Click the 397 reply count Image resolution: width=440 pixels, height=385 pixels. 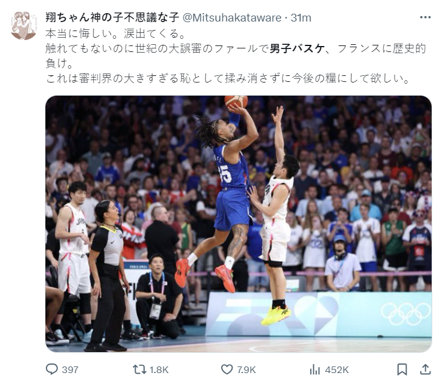[x=70, y=370]
